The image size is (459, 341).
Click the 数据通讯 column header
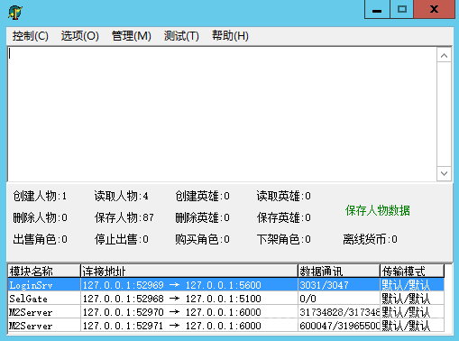(339, 272)
